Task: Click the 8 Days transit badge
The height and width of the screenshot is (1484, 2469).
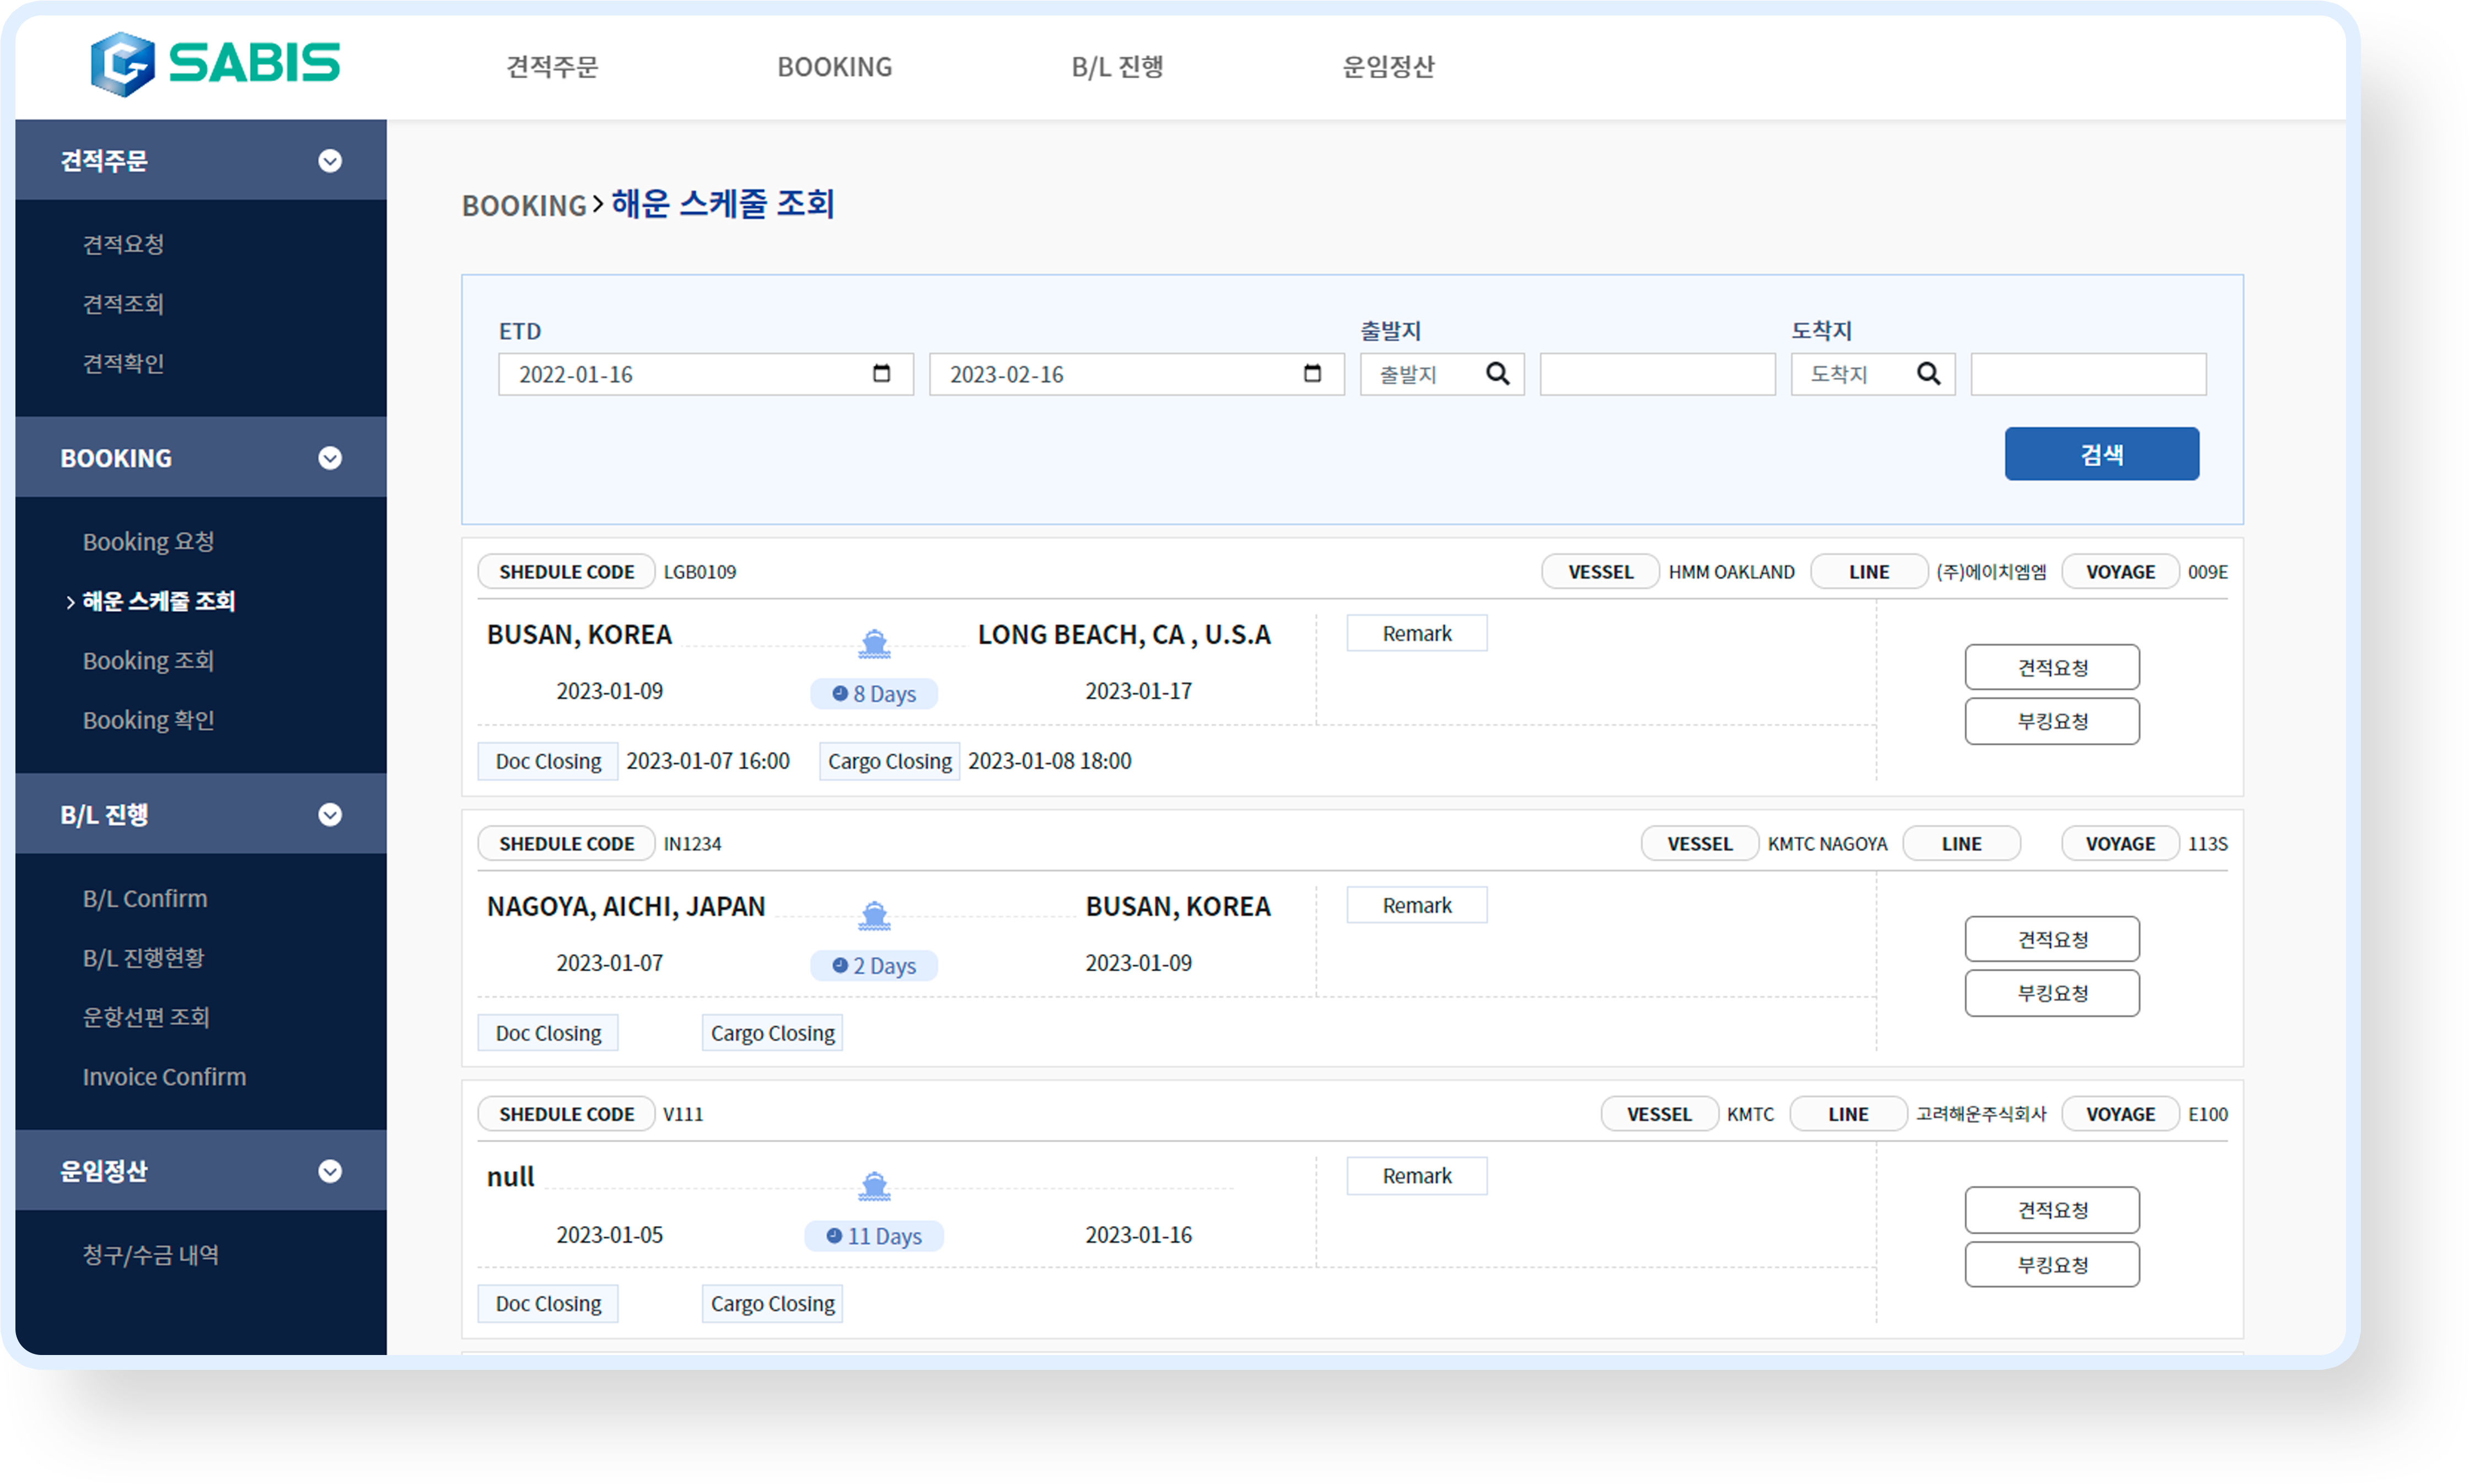Action: (x=873, y=693)
